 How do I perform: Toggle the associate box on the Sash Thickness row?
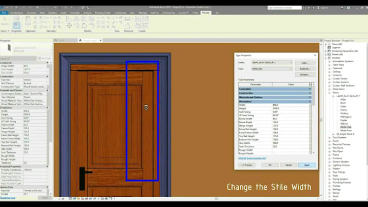pos(310,146)
